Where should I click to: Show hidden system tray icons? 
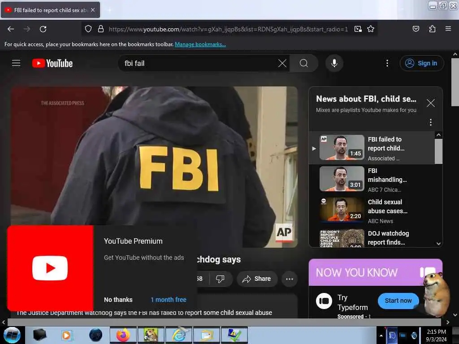(381, 335)
